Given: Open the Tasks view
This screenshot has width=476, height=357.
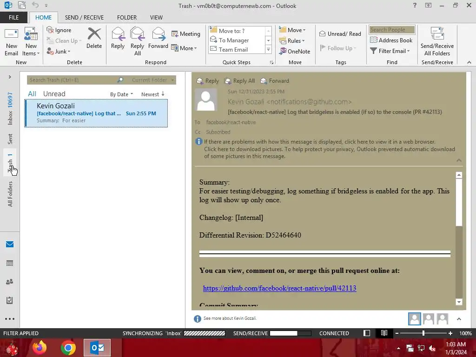Looking at the screenshot, I should (x=10, y=300).
